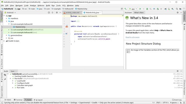Click the Make Project hammer icon
The image size is (186, 104).
pyautogui.click(x=125, y=9)
